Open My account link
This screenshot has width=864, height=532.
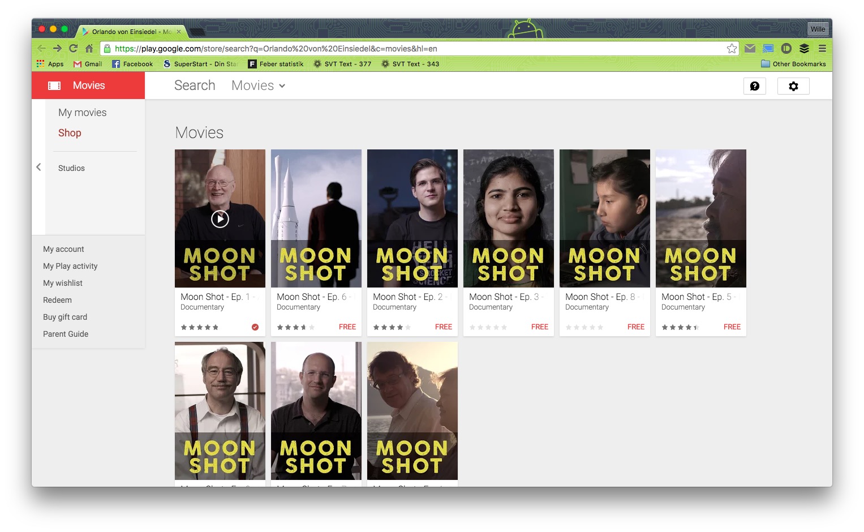[x=63, y=249]
